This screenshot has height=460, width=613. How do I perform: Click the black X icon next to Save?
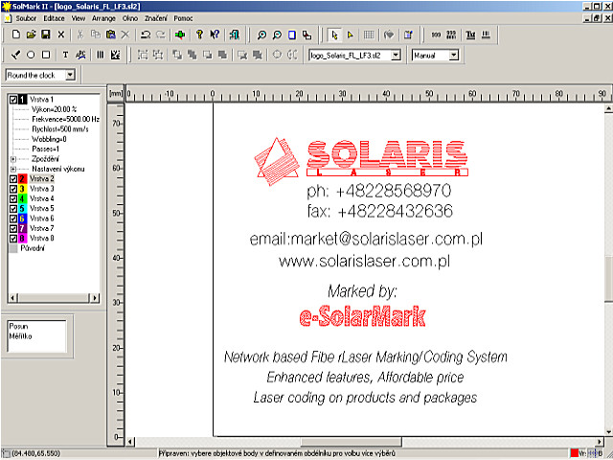click(61, 34)
